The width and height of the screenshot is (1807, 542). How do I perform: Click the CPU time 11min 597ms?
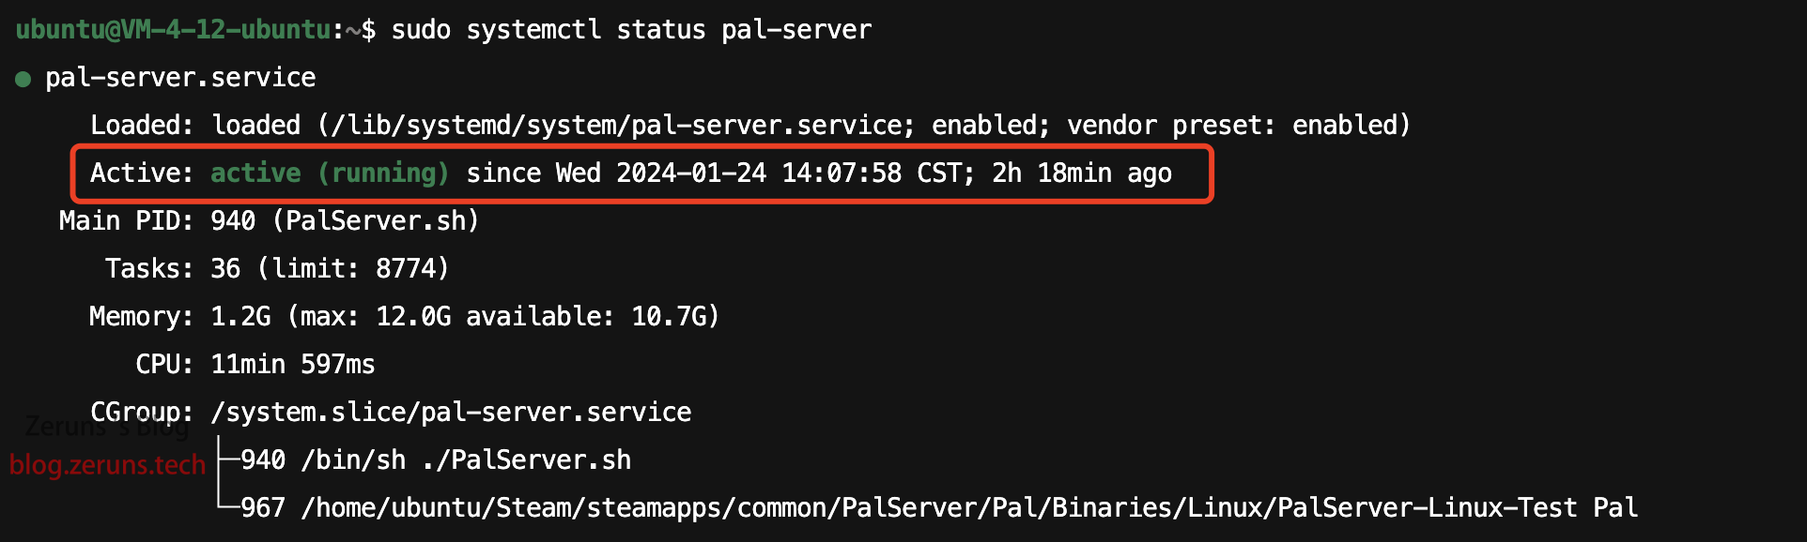293,365
